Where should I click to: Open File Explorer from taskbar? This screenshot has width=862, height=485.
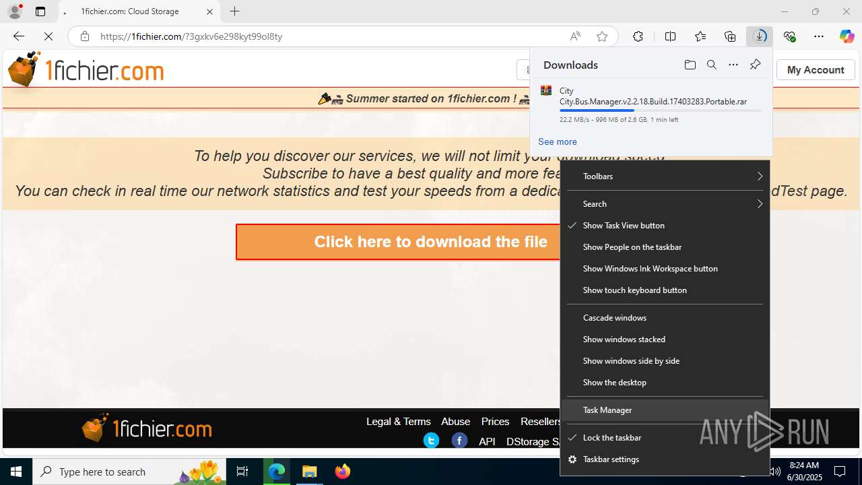pos(309,472)
